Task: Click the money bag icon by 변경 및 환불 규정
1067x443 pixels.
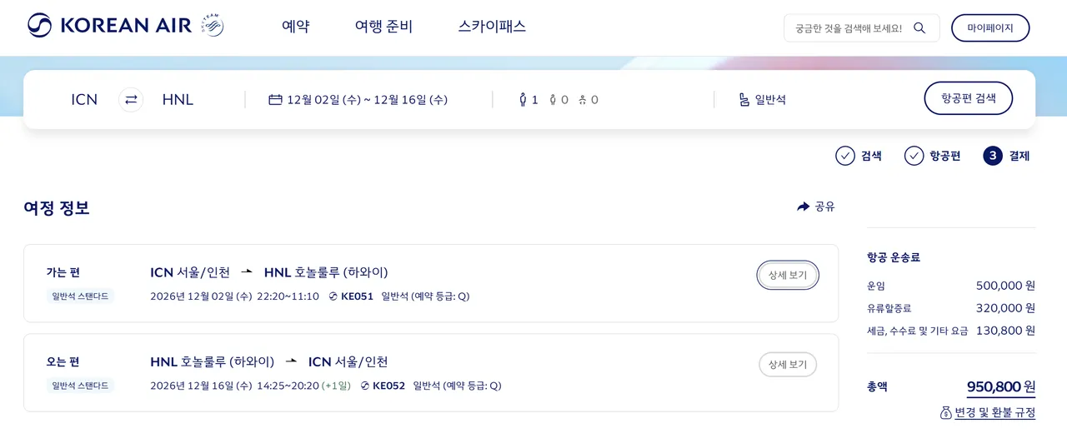Action: (945, 412)
